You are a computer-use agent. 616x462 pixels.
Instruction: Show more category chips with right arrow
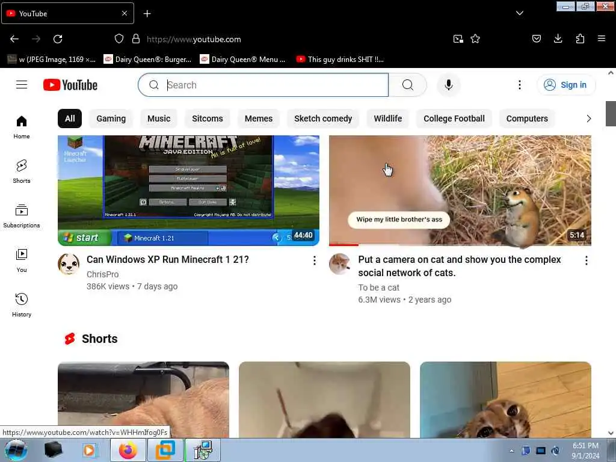(x=588, y=119)
